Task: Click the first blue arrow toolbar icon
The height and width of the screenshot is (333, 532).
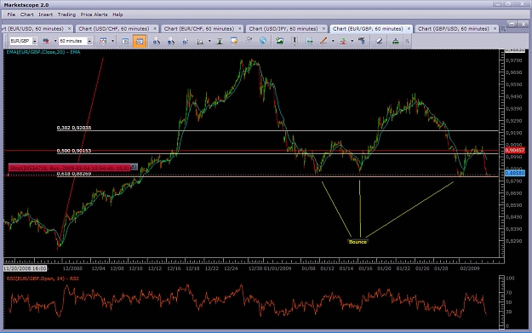Action: click(x=156, y=41)
